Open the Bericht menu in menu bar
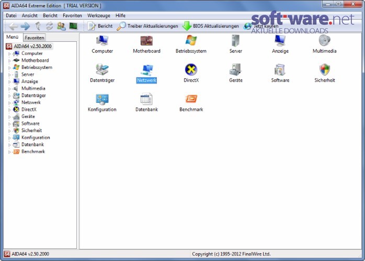365x261 pixels. [x=50, y=16]
